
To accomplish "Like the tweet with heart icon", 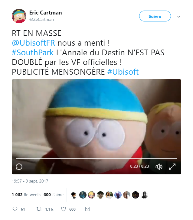I will [64, 209].
